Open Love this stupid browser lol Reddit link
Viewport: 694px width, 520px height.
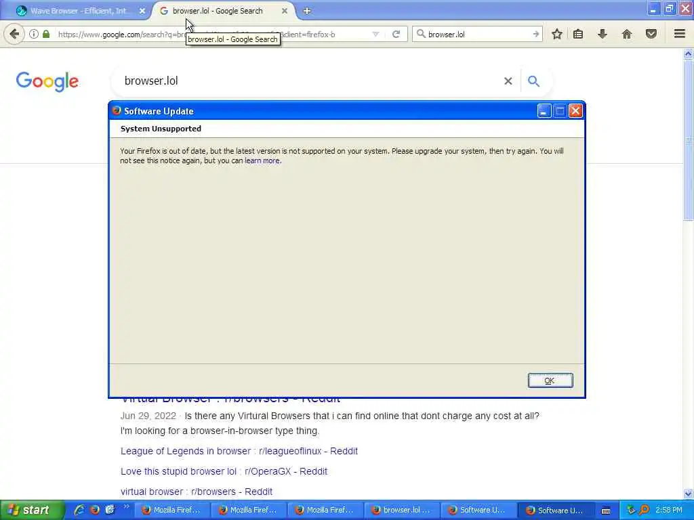point(224,471)
